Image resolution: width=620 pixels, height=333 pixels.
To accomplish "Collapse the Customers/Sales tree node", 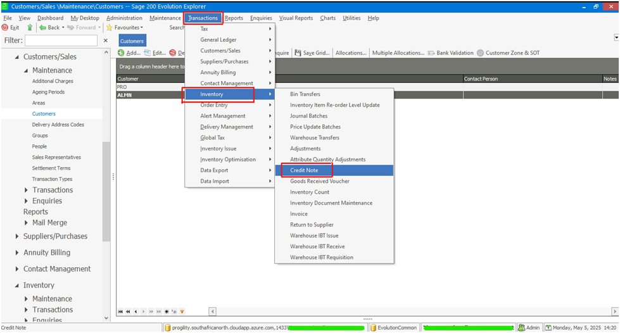I will [x=16, y=57].
